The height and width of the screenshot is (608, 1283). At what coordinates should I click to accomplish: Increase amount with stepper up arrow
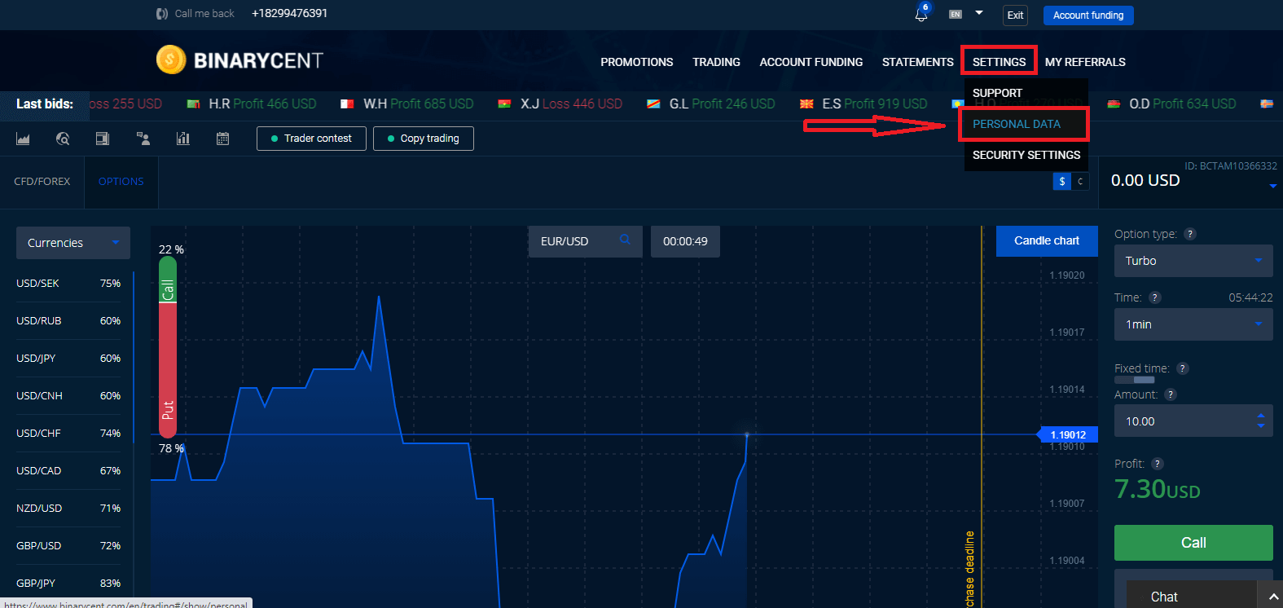(1261, 415)
